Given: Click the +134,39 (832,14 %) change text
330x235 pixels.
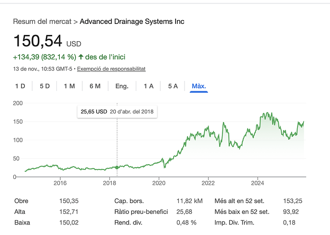Looking at the screenshot, I should point(44,57).
